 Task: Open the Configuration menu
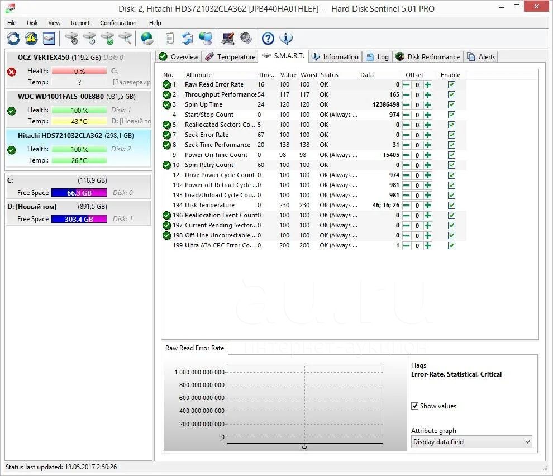(x=118, y=23)
